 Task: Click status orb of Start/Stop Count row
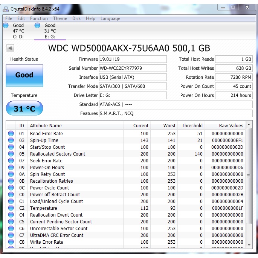click(x=11, y=147)
